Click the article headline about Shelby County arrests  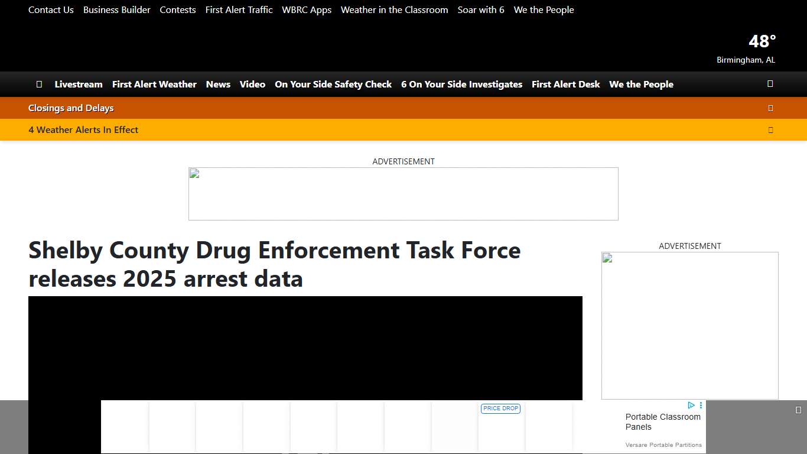tap(274, 264)
